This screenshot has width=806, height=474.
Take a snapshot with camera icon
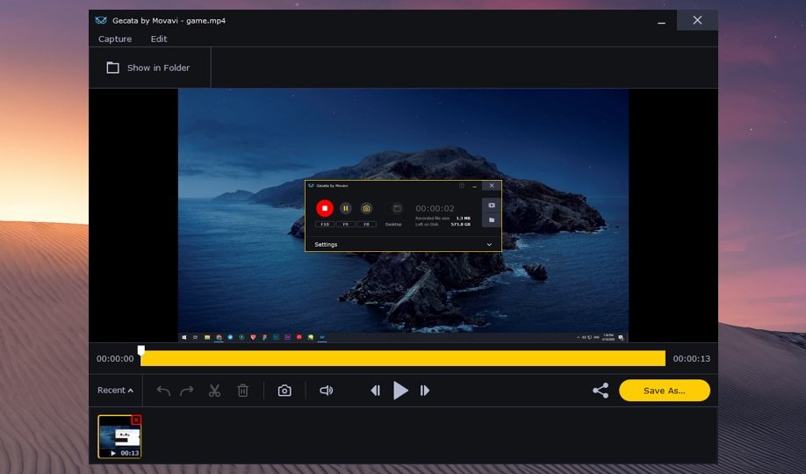click(x=284, y=391)
